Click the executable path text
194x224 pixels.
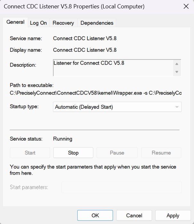pos(96,93)
